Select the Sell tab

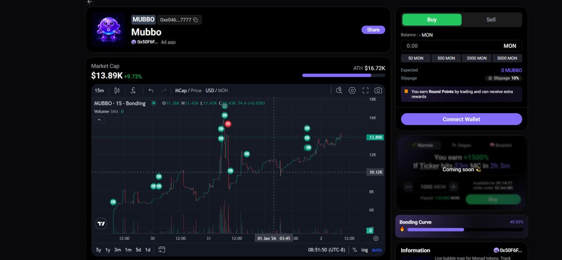click(x=491, y=20)
